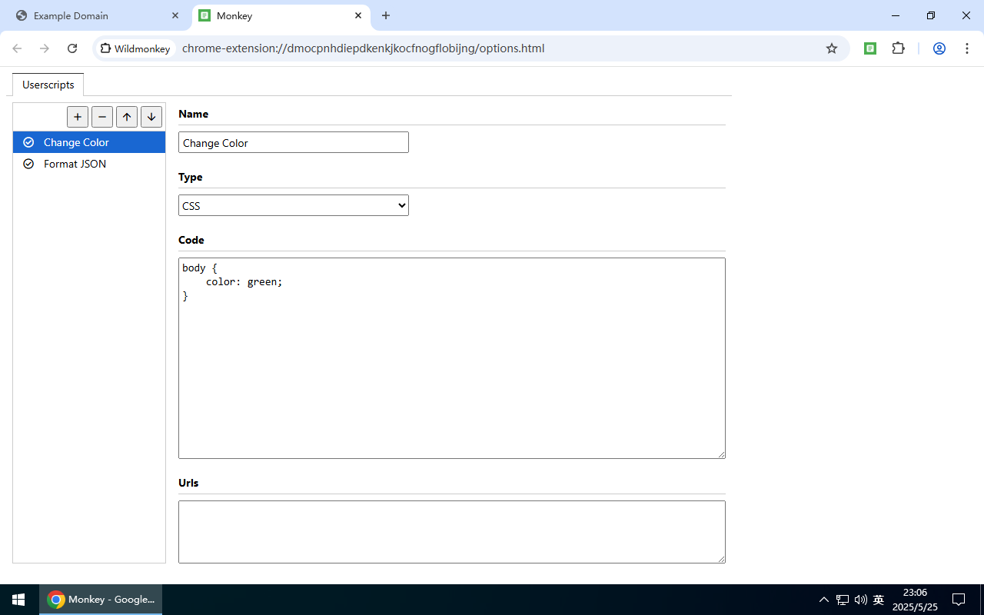The image size is (984, 615).
Task: Select the Monkey browser tab
Action: (x=281, y=15)
